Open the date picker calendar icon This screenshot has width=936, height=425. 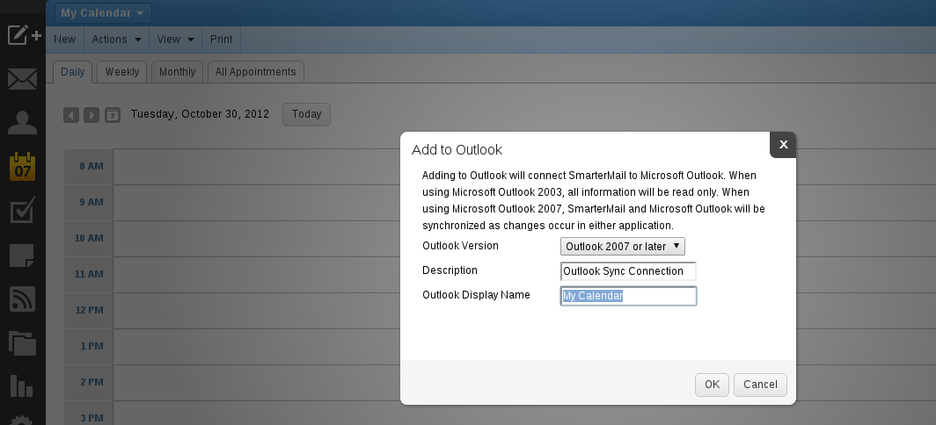113,115
